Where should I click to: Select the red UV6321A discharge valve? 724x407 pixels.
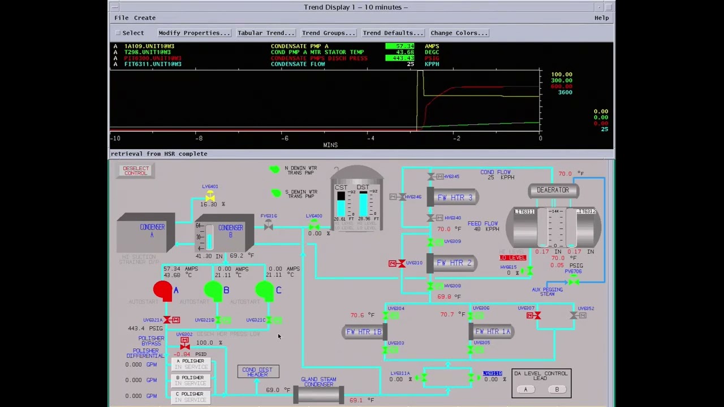171,320
